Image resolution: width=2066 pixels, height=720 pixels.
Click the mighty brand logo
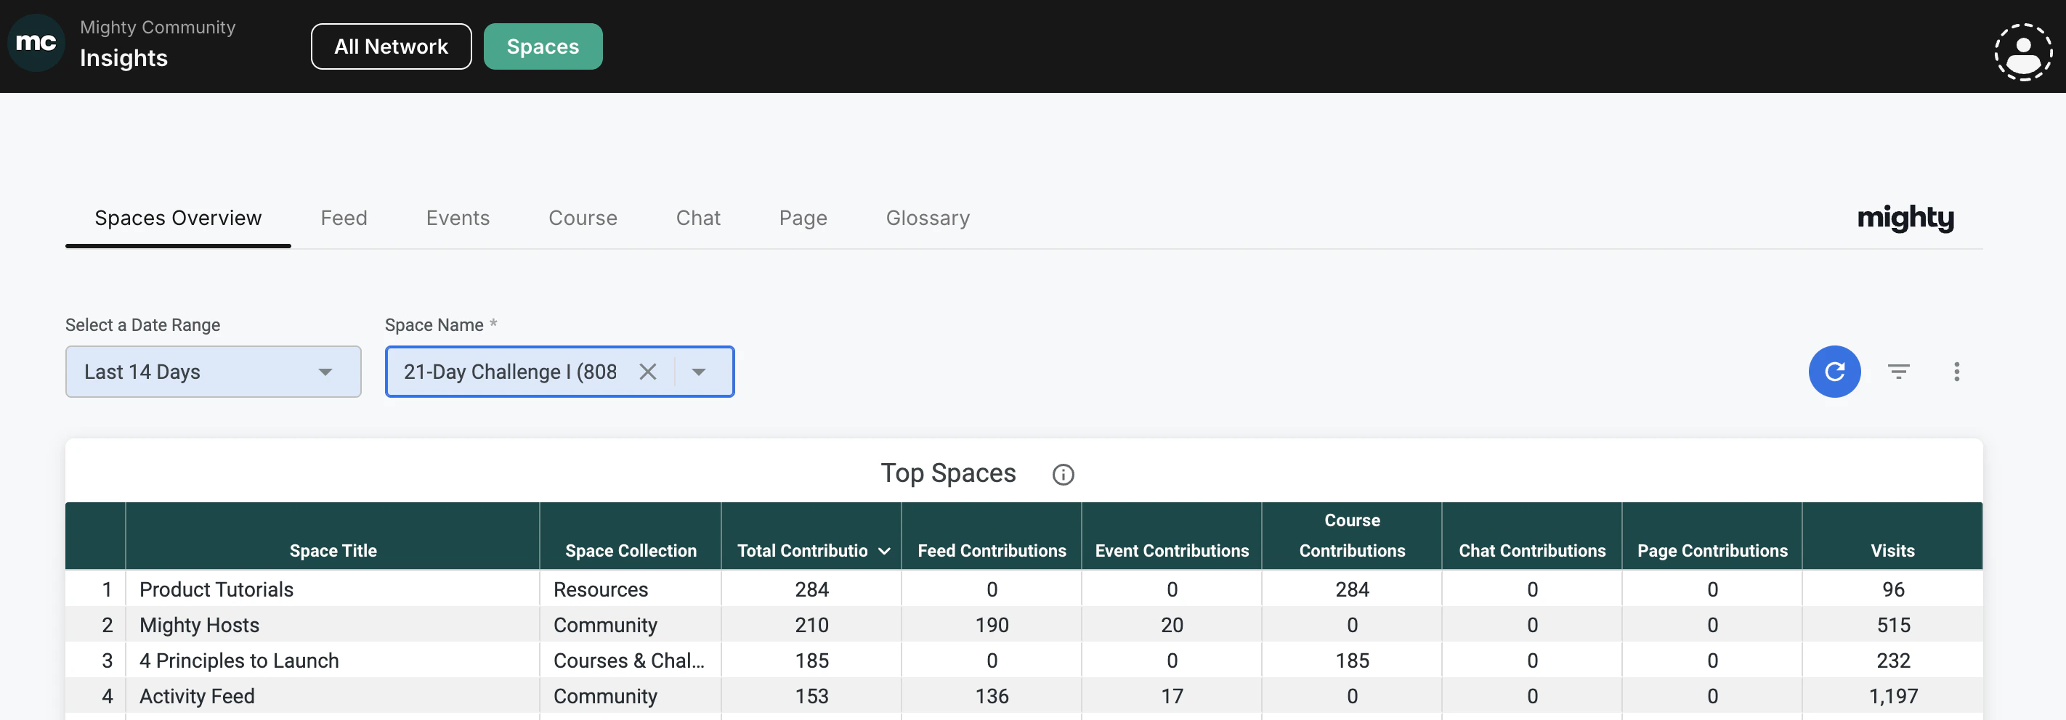point(1905,218)
